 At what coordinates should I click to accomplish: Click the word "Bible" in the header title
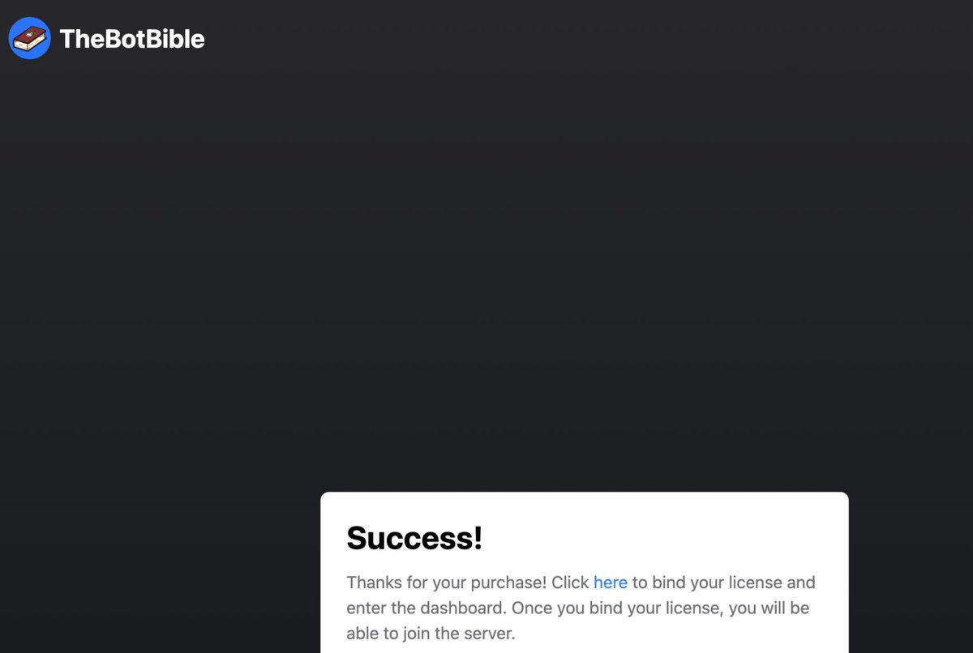pyautogui.click(x=175, y=39)
